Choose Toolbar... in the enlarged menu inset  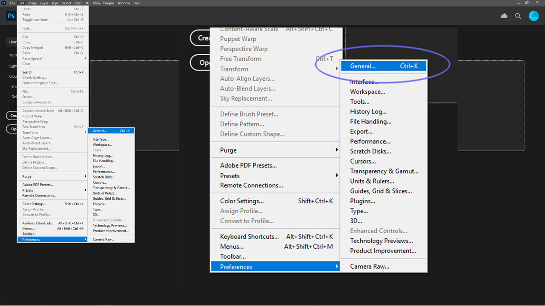[x=275, y=257]
